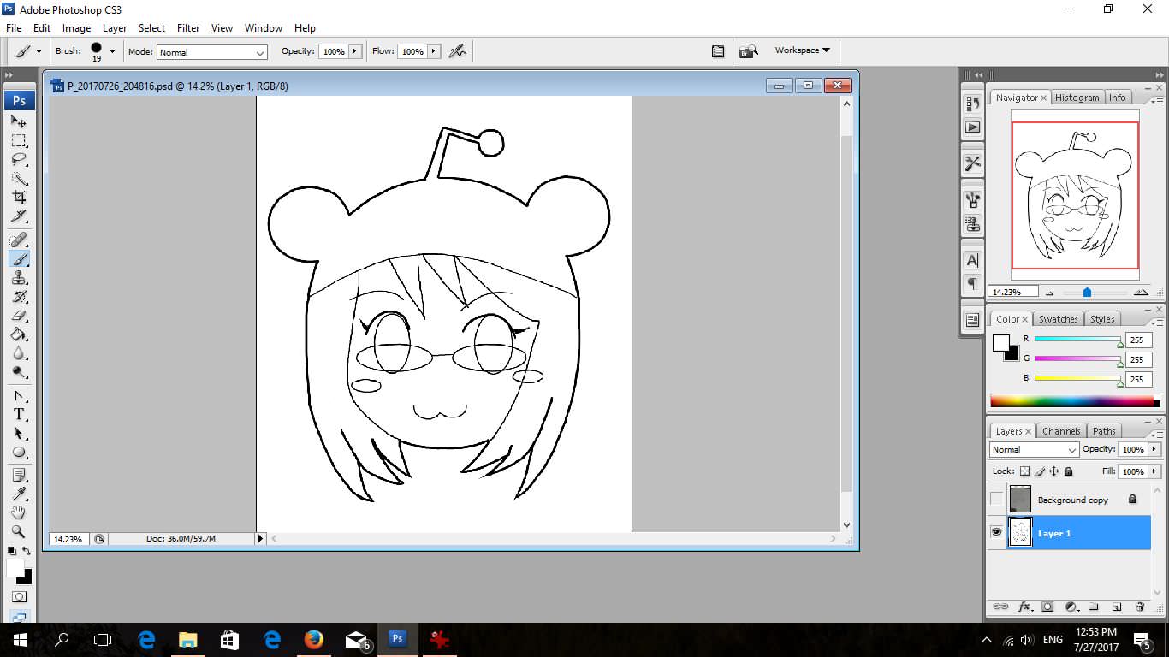Show the Background copy layer
This screenshot has height=657, width=1169.
(997, 500)
